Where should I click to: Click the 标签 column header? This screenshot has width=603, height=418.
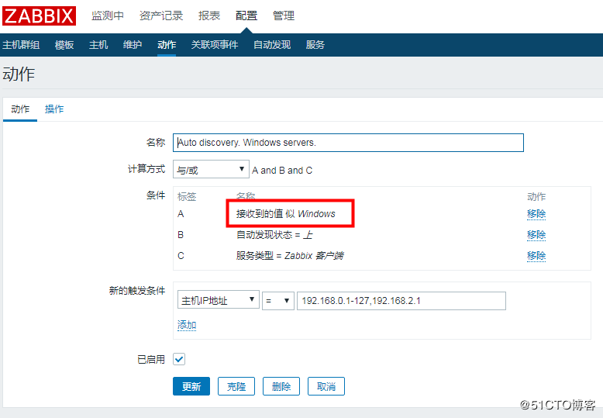pos(187,197)
